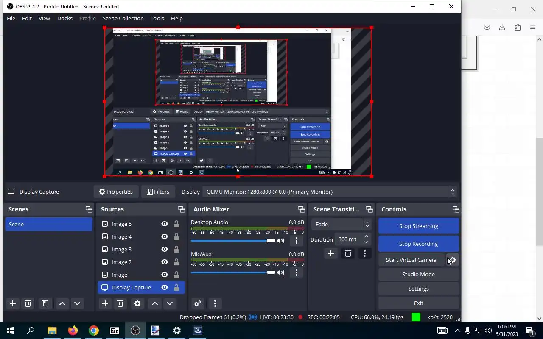
Task: Open Docks menu
Action: pyautogui.click(x=65, y=18)
